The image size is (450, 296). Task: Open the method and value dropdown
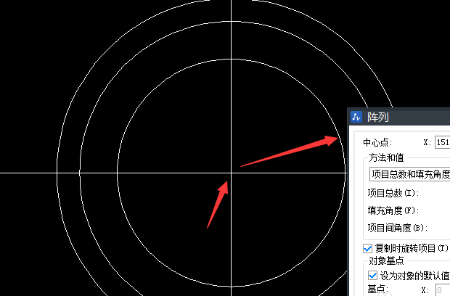tap(410, 174)
